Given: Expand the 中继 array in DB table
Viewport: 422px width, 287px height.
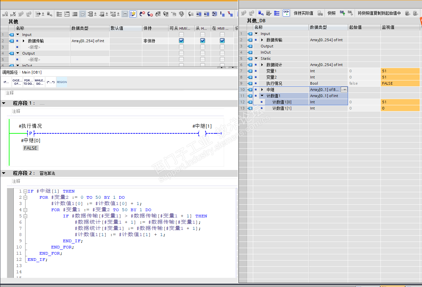Looking at the screenshot, I should 262,90.
